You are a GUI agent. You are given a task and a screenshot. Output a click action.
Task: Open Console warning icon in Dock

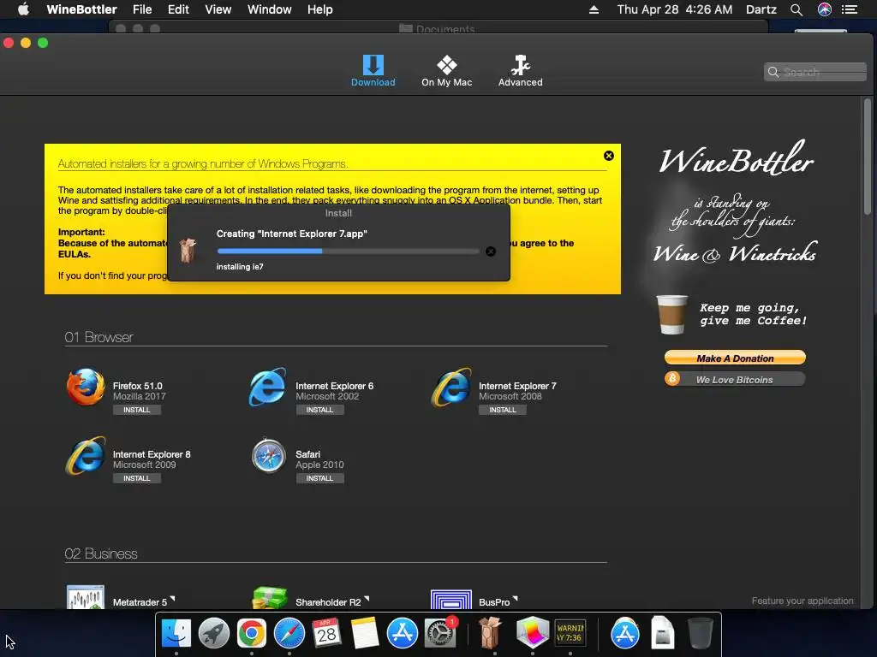(570, 633)
